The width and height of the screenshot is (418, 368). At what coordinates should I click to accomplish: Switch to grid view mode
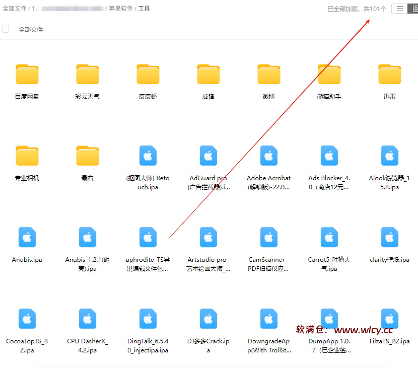tap(413, 9)
